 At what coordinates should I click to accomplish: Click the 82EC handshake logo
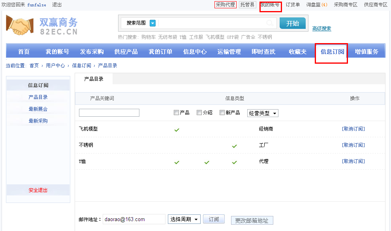[x=19, y=25]
